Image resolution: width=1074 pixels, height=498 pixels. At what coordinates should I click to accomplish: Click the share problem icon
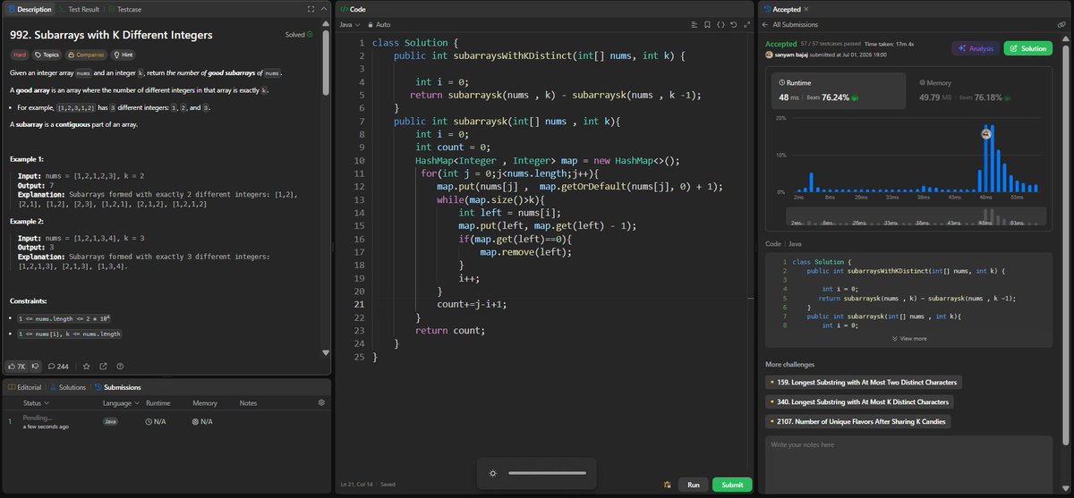[103, 366]
